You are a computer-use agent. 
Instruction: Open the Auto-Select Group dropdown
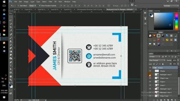pyautogui.click(x=33, y=6)
